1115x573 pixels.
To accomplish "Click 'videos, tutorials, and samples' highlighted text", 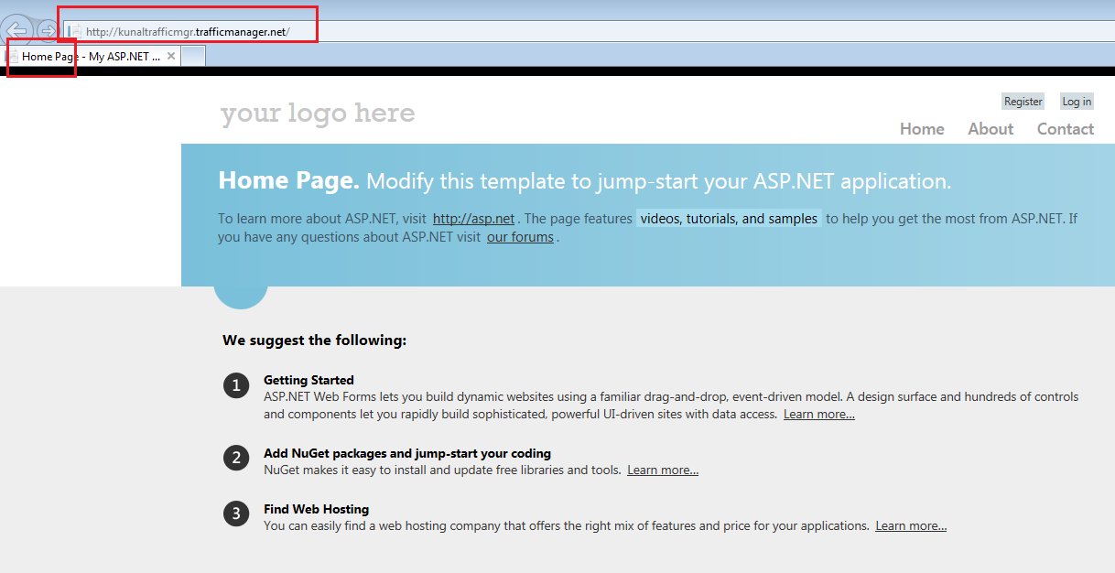I will 729,219.
